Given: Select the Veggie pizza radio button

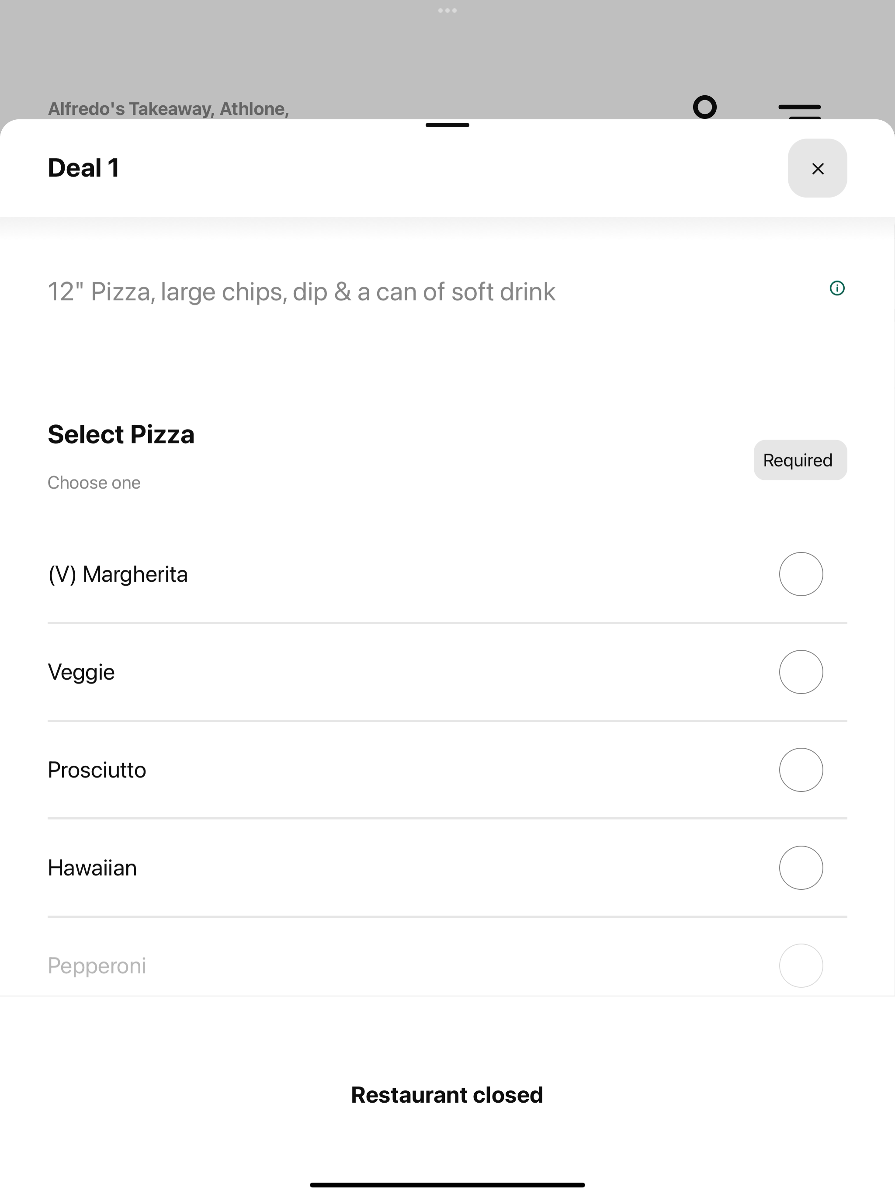Looking at the screenshot, I should tap(801, 672).
